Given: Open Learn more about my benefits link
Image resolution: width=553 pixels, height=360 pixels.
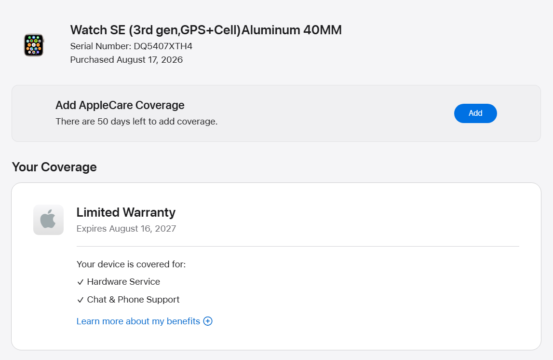Looking at the screenshot, I should (138, 321).
